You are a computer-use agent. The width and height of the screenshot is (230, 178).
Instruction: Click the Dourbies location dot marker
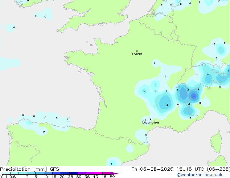(151, 119)
